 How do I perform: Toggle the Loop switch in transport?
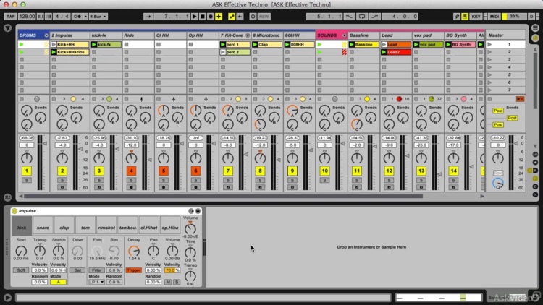(361, 17)
